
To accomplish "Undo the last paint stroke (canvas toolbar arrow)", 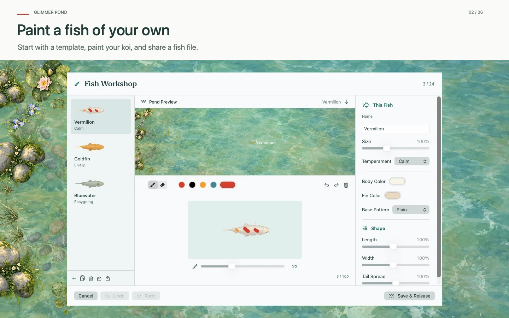I will (x=327, y=185).
